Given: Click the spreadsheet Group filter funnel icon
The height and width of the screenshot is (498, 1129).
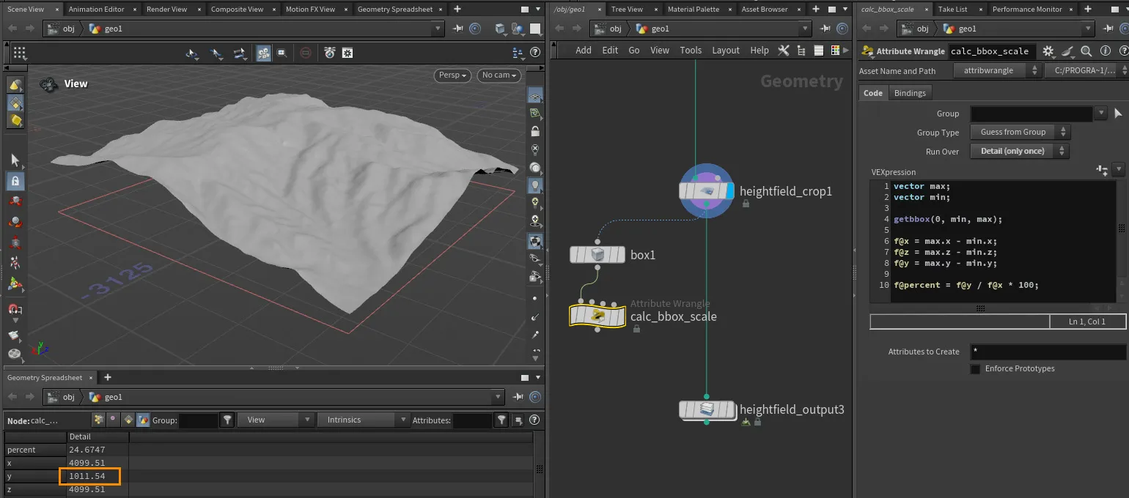Looking at the screenshot, I should click(228, 420).
